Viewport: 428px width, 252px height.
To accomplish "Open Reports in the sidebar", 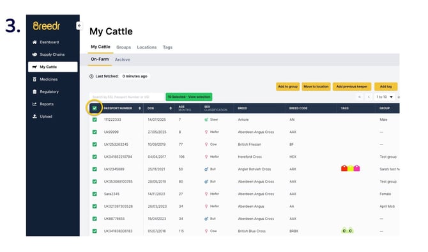I will coord(47,104).
